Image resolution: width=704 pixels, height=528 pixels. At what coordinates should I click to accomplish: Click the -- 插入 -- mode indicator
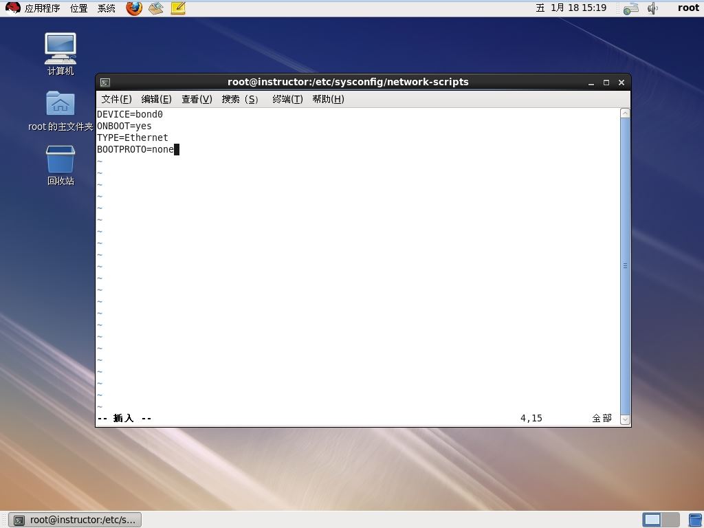coord(124,419)
